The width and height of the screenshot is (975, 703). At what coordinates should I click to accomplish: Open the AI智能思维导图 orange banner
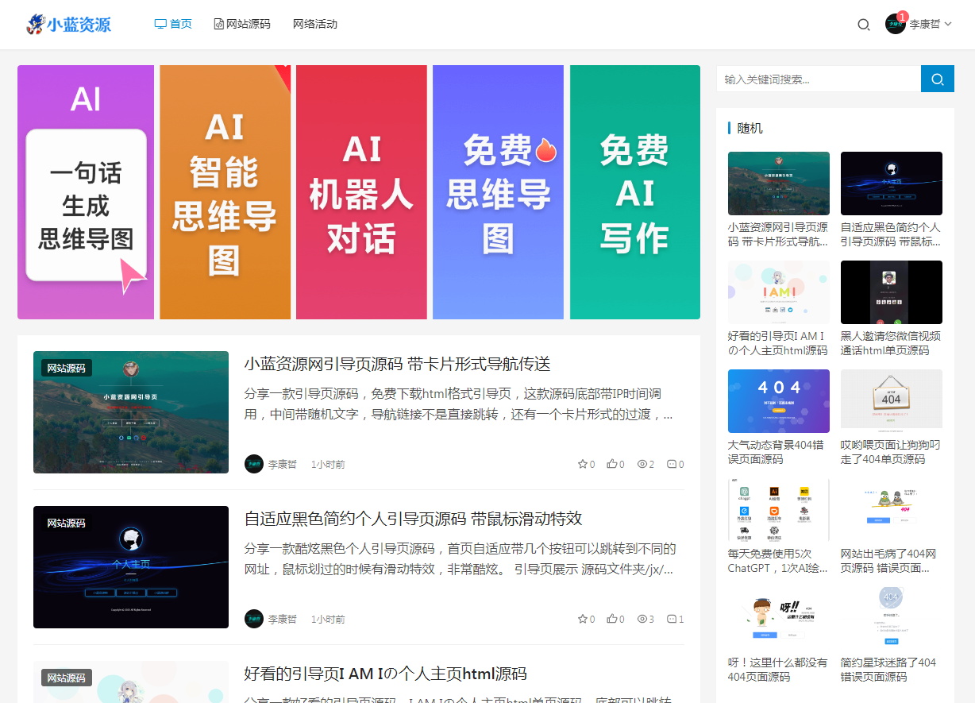(225, 192)
